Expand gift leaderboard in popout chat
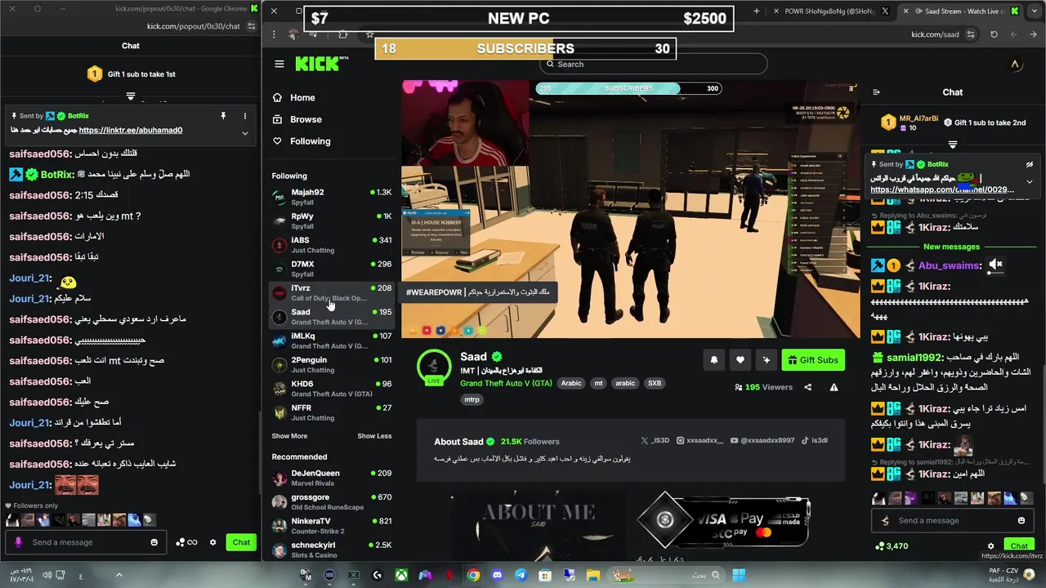Viewport: 1046px width, 588px height. (131, 96)
